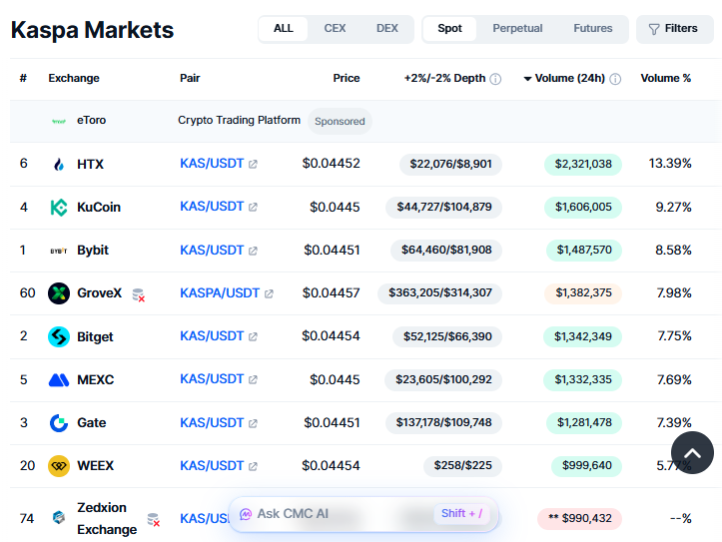The width and height of the screenshot is (722, 542).
Task: Click the GroveX reserve data warning icon
Action: click(138, 294)
